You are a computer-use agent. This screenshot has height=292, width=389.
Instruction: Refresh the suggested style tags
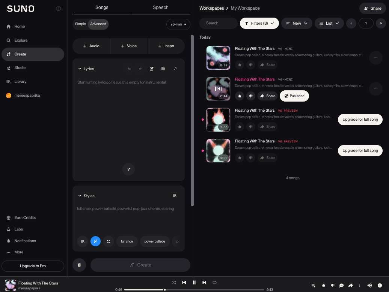tap(109, 241)
